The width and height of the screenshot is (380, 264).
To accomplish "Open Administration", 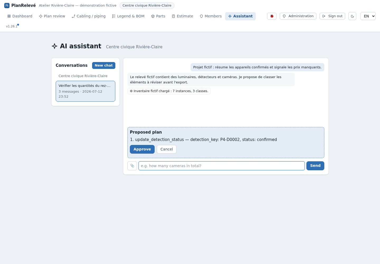I will [x=298, y=16].
